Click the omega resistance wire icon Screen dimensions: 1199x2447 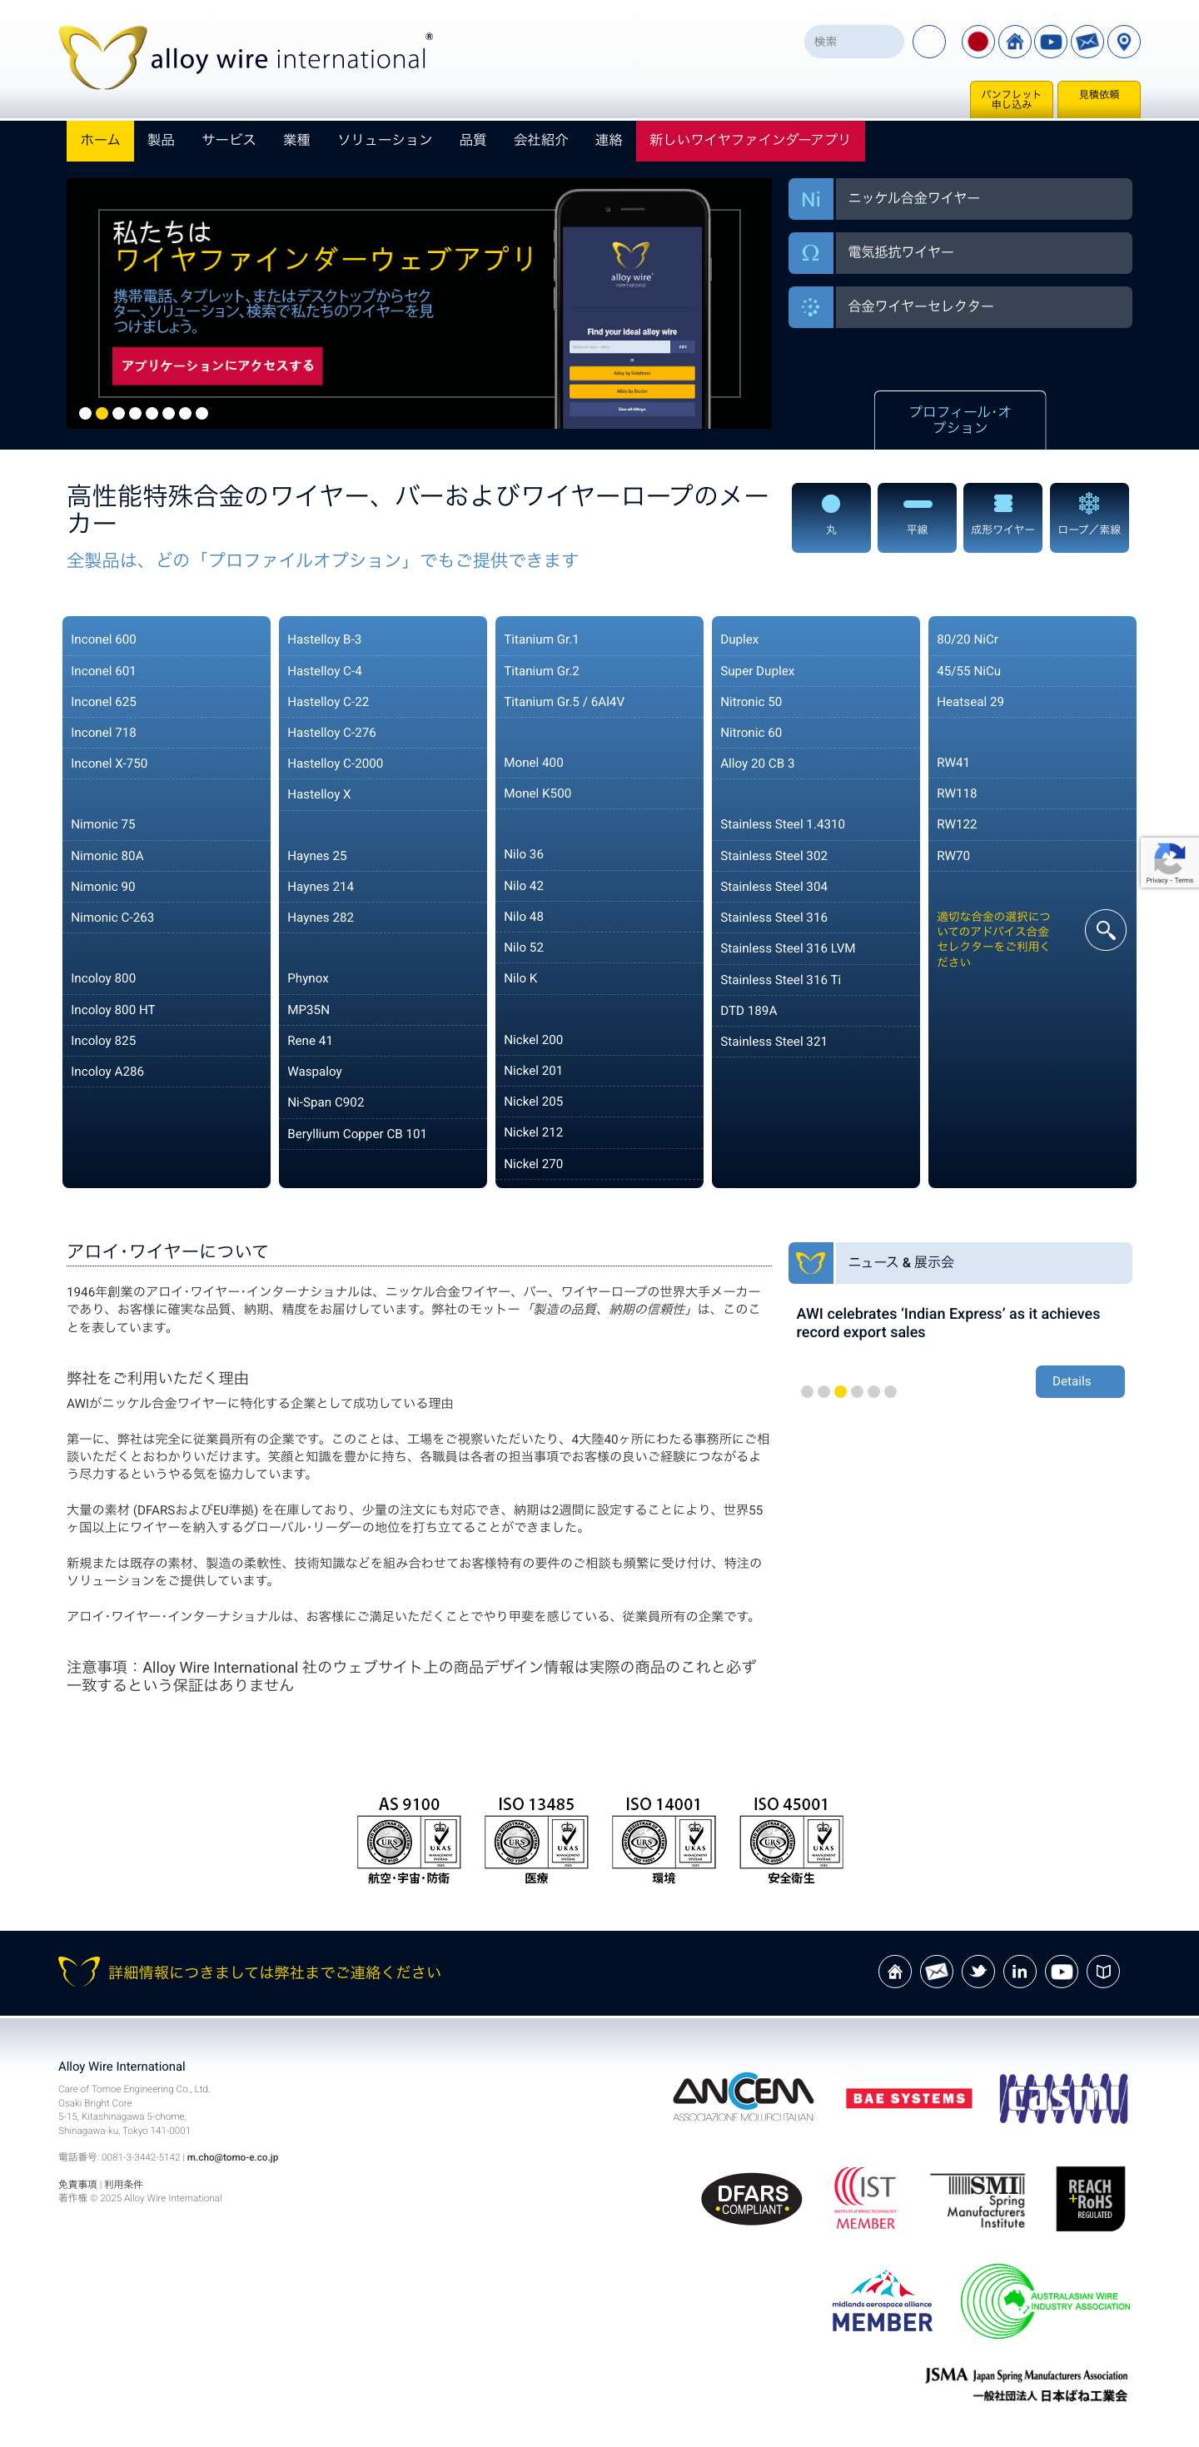tap(810, 254)
